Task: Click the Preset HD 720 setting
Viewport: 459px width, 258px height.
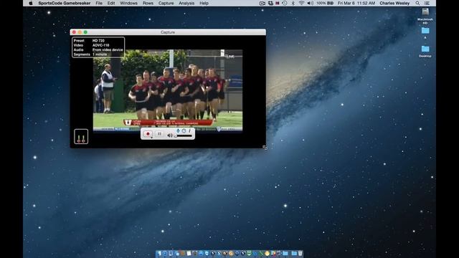Action: click(x=89, y=41)
